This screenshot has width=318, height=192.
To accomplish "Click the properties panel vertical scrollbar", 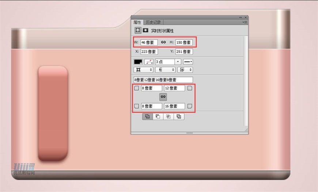I will 246,81.
